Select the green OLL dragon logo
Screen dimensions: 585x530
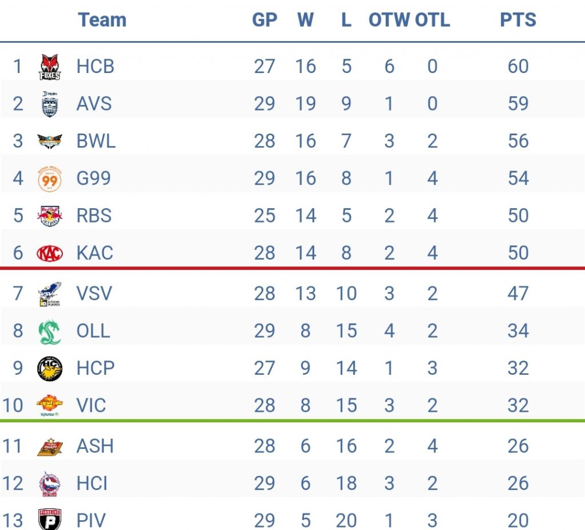coord(50,331)
